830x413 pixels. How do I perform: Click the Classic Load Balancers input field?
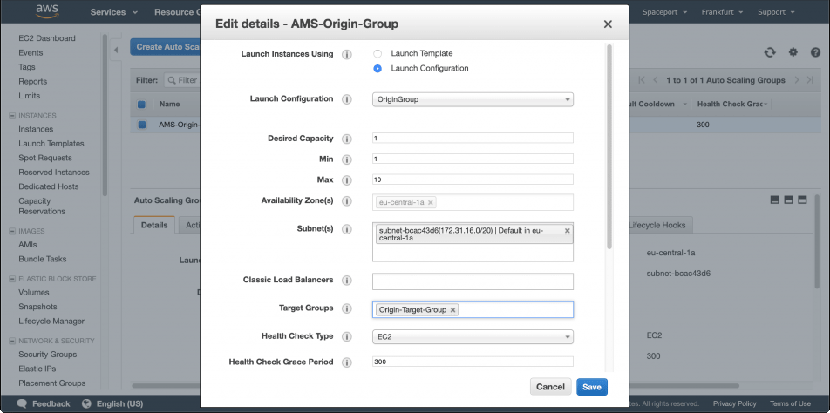click(473, 281)
